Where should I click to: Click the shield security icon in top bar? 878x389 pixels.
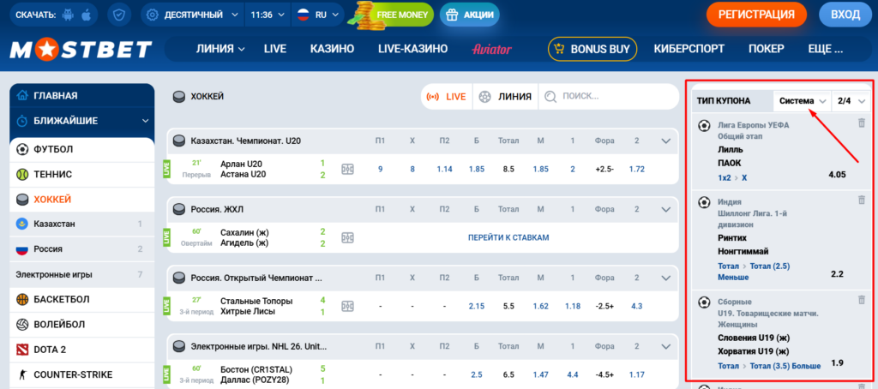coord(120,15)
